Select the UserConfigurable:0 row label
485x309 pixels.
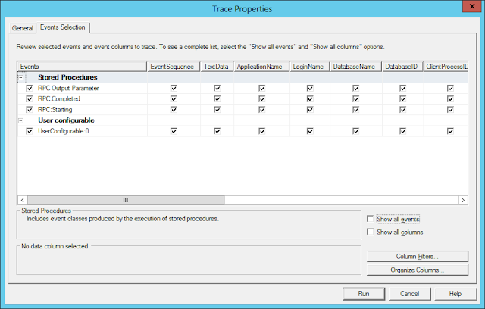pyautogui.click(x=64, y=131)
